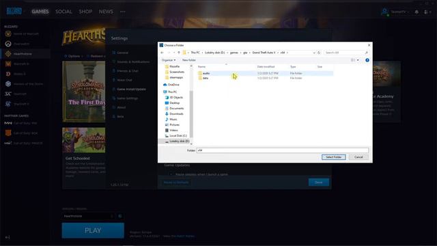Screen dimensions: 437x246
Task: Open the Hearthstone Options dropdown
Action: coord(74,56)
